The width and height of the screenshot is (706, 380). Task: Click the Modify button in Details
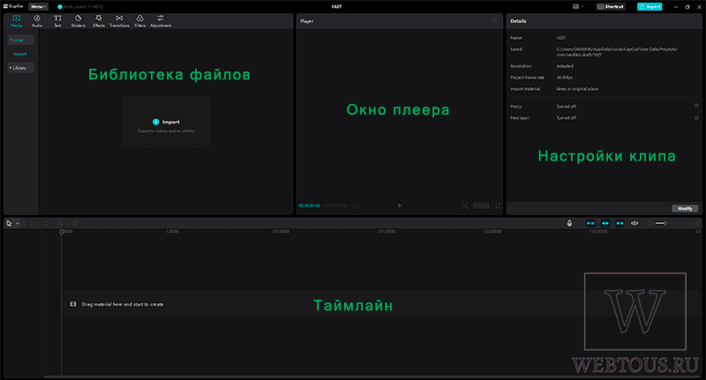(685, 209)
